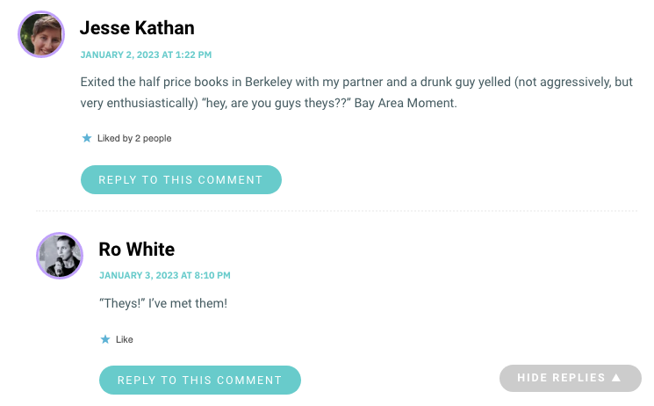
Task: Click the 'Bay Area Moment' sentence
Action: coord(406,103)
